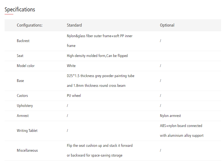Click the Nylon armrest optional value

click(x=170, y=116)
